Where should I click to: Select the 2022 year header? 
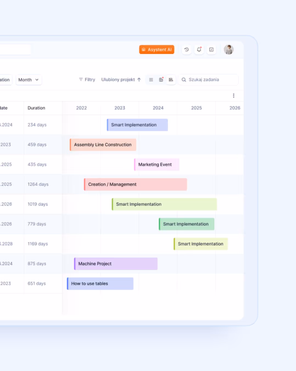pos(81,108)
